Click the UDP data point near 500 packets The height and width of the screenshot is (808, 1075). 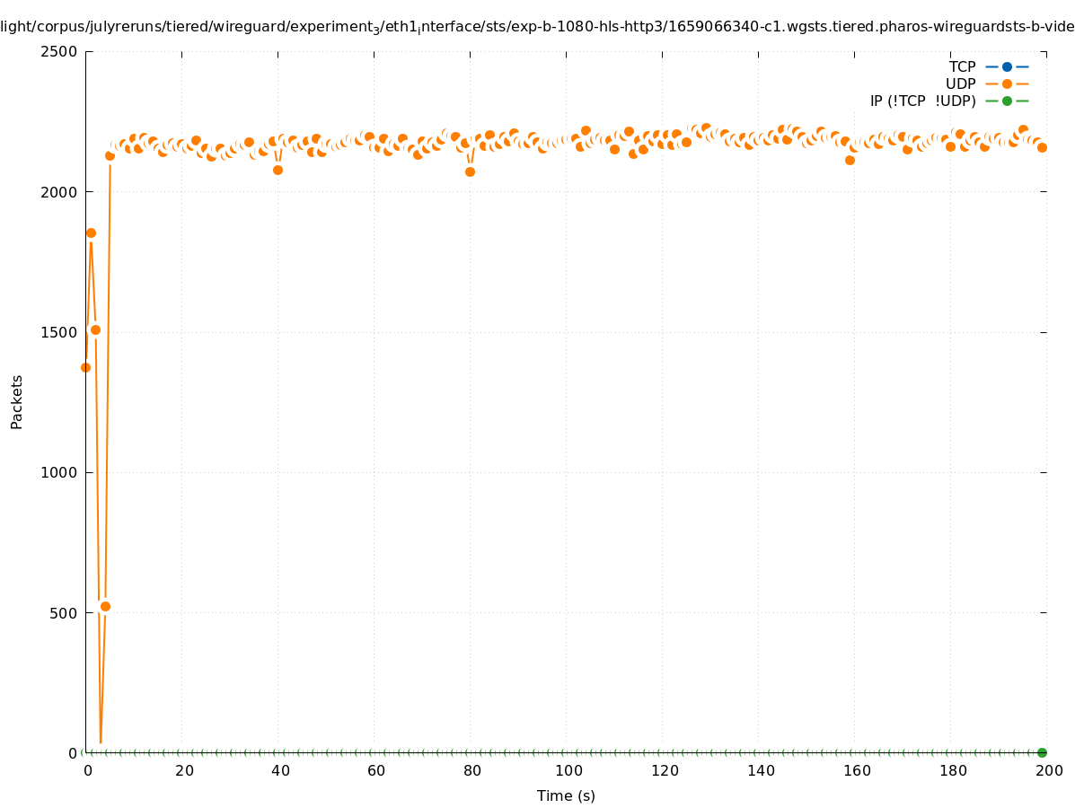point(105,606)
